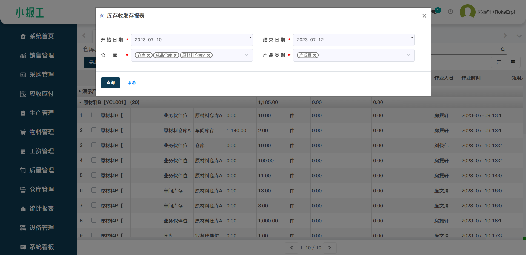This screenshot has height=255, width=526.
Task: Switch to table grid view icon
Action: [513, 62]
